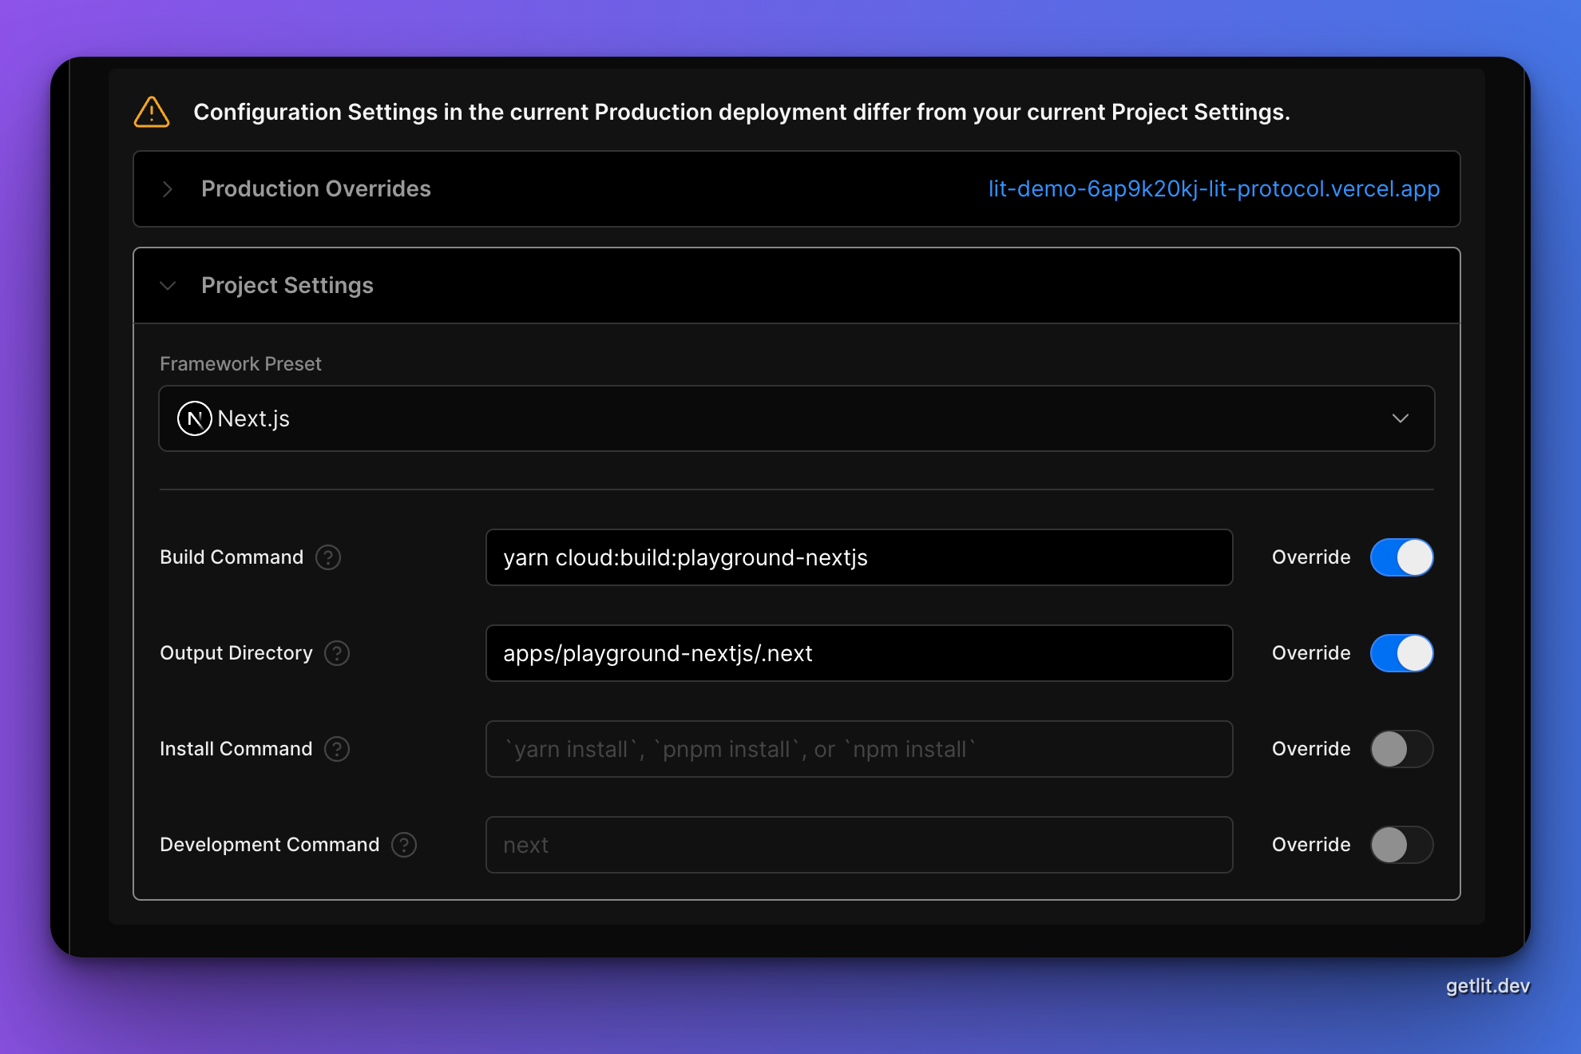Click the Build Command label
Image resolution: width=1581 pixels, height=1054 pixels.
[x=232, y=557]
